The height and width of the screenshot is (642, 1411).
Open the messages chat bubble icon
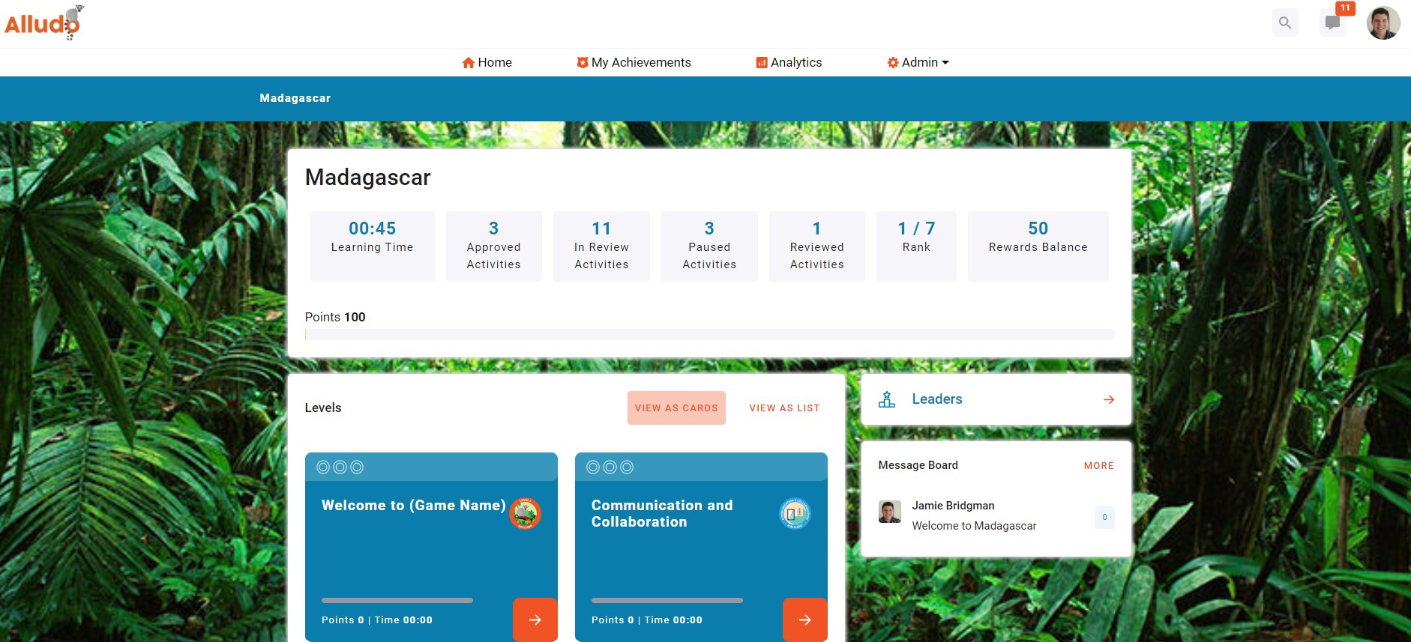1332,22
